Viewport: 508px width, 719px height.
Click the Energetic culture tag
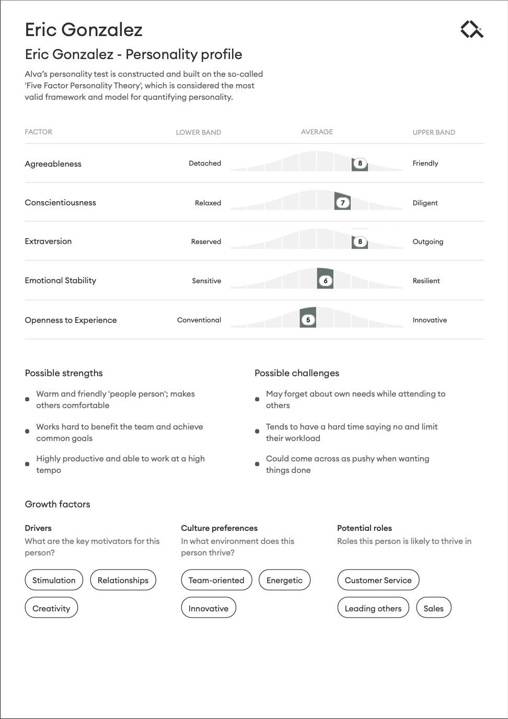click(x=284, y=580)
